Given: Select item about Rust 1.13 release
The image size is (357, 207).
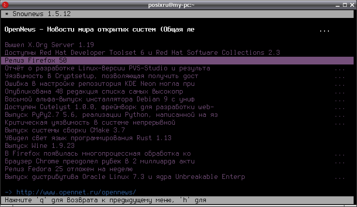Looking at the screenshot, I should tap(88, 138).
